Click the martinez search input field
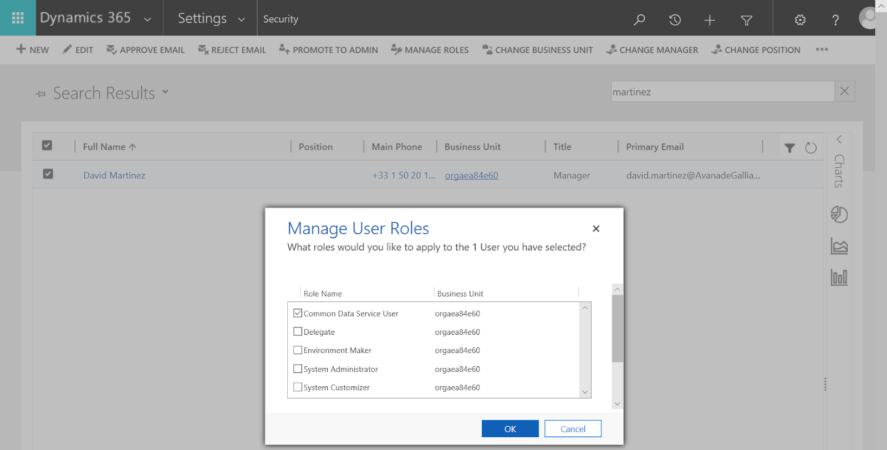Viewport: 887px width, 450px height. click(722, 92)
